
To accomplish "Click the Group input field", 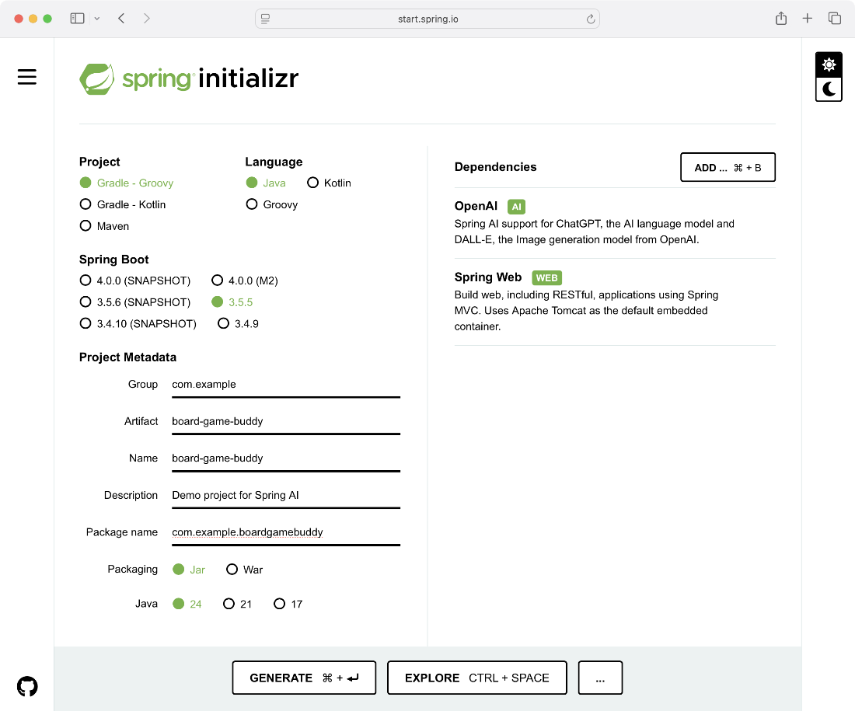I will (x=286, y=385).
